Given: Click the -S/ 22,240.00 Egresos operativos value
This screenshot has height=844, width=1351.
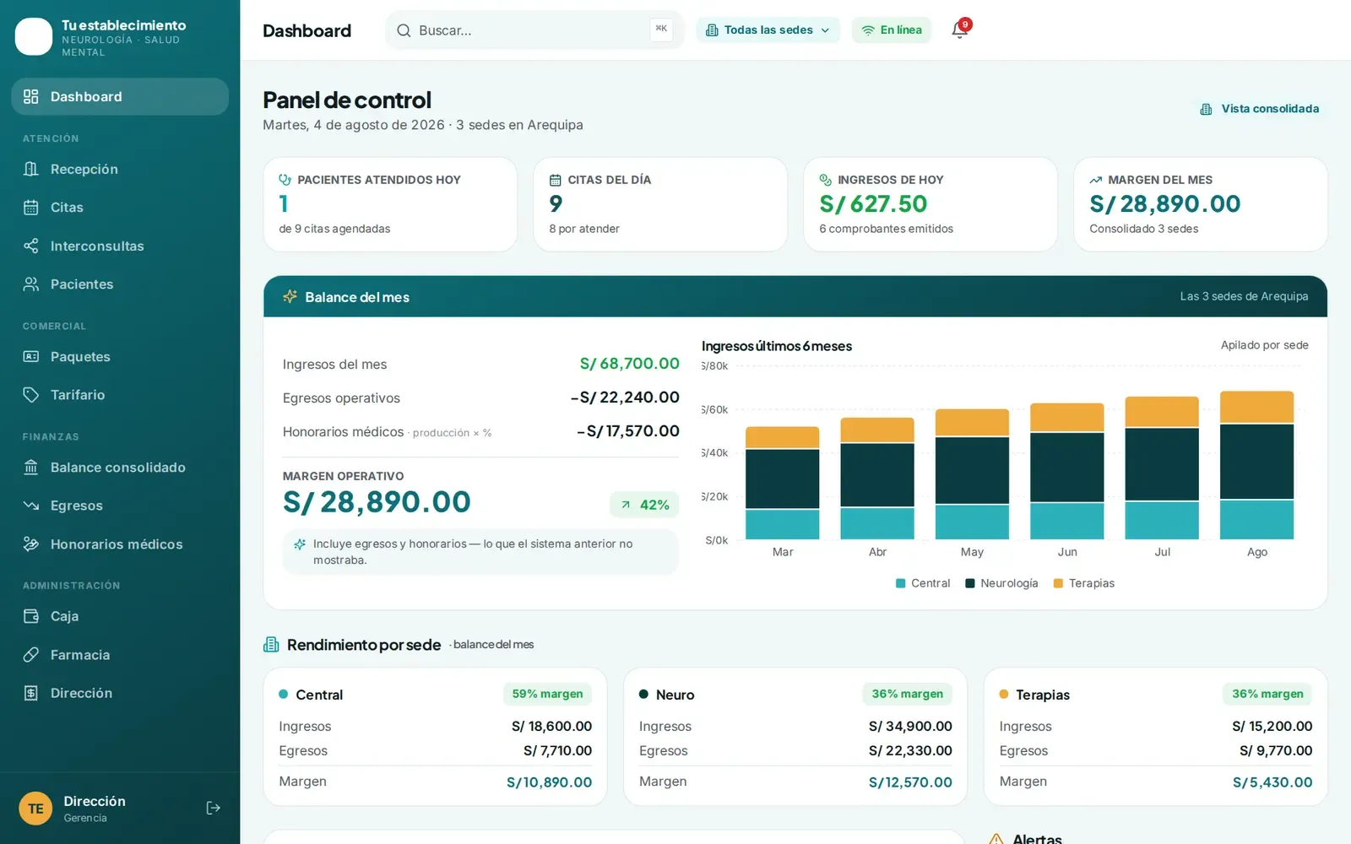Looking at the screenshot, I should tap(625, 398).
